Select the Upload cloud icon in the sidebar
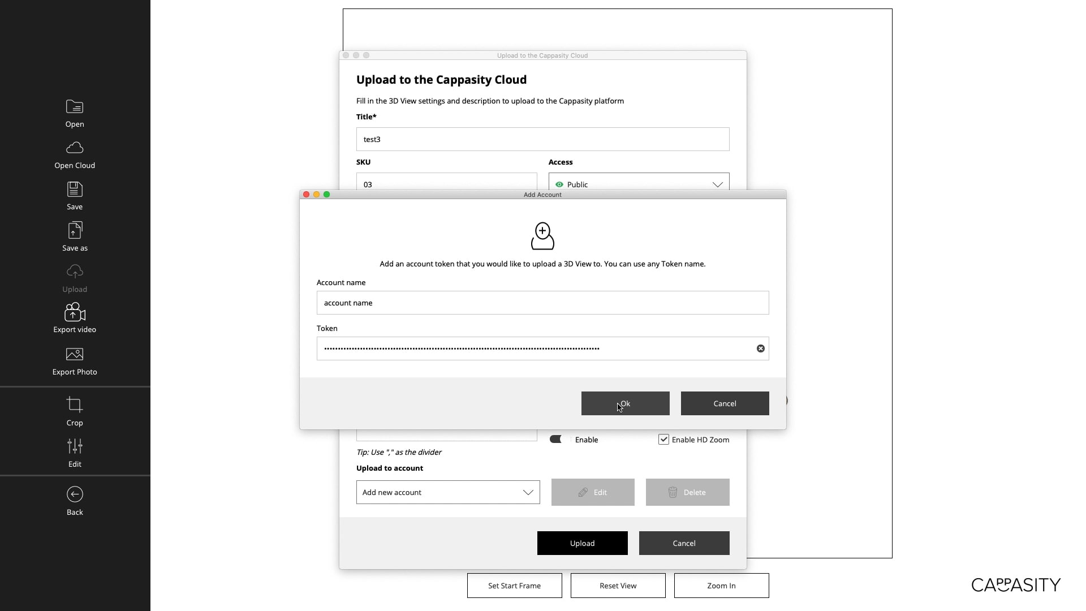1086x611 pixels. (75, 272)
